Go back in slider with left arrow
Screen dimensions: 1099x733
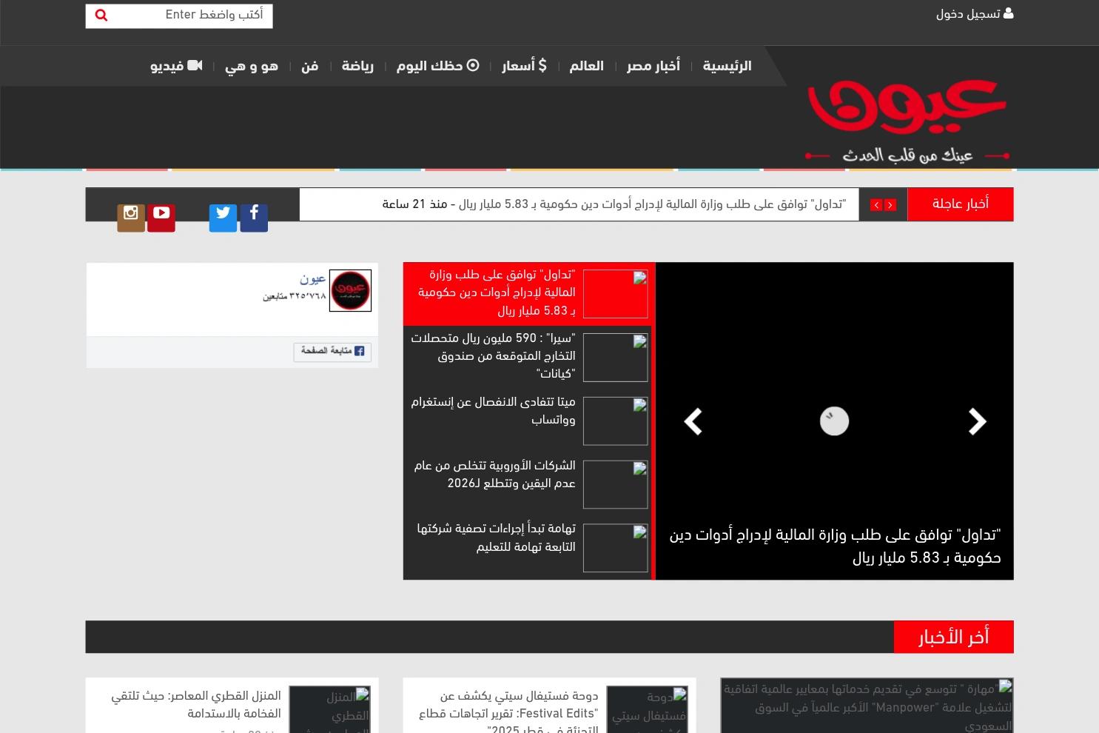pos(693,421)
